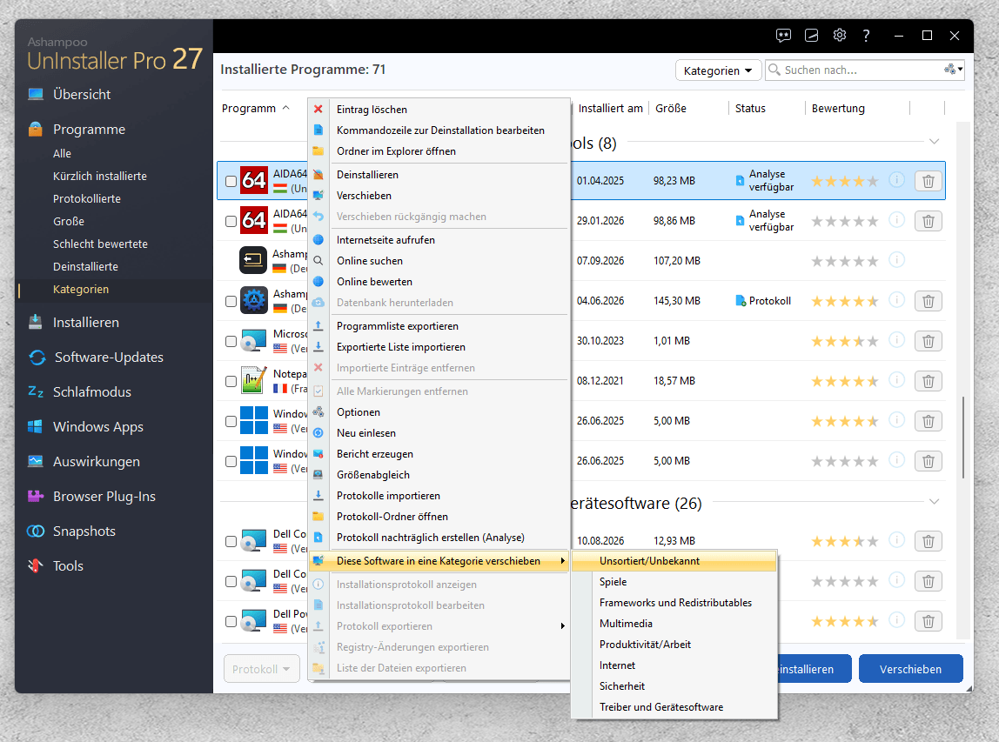Image resolution: width=999 pixels, height=742 pixels.
Task: Open Schlecht bewertete in sidebar
Action: click(100, 244)
